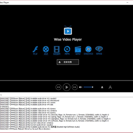The image size is (133, 133).
Task: Click the rewind button
Action: [58, 87]
